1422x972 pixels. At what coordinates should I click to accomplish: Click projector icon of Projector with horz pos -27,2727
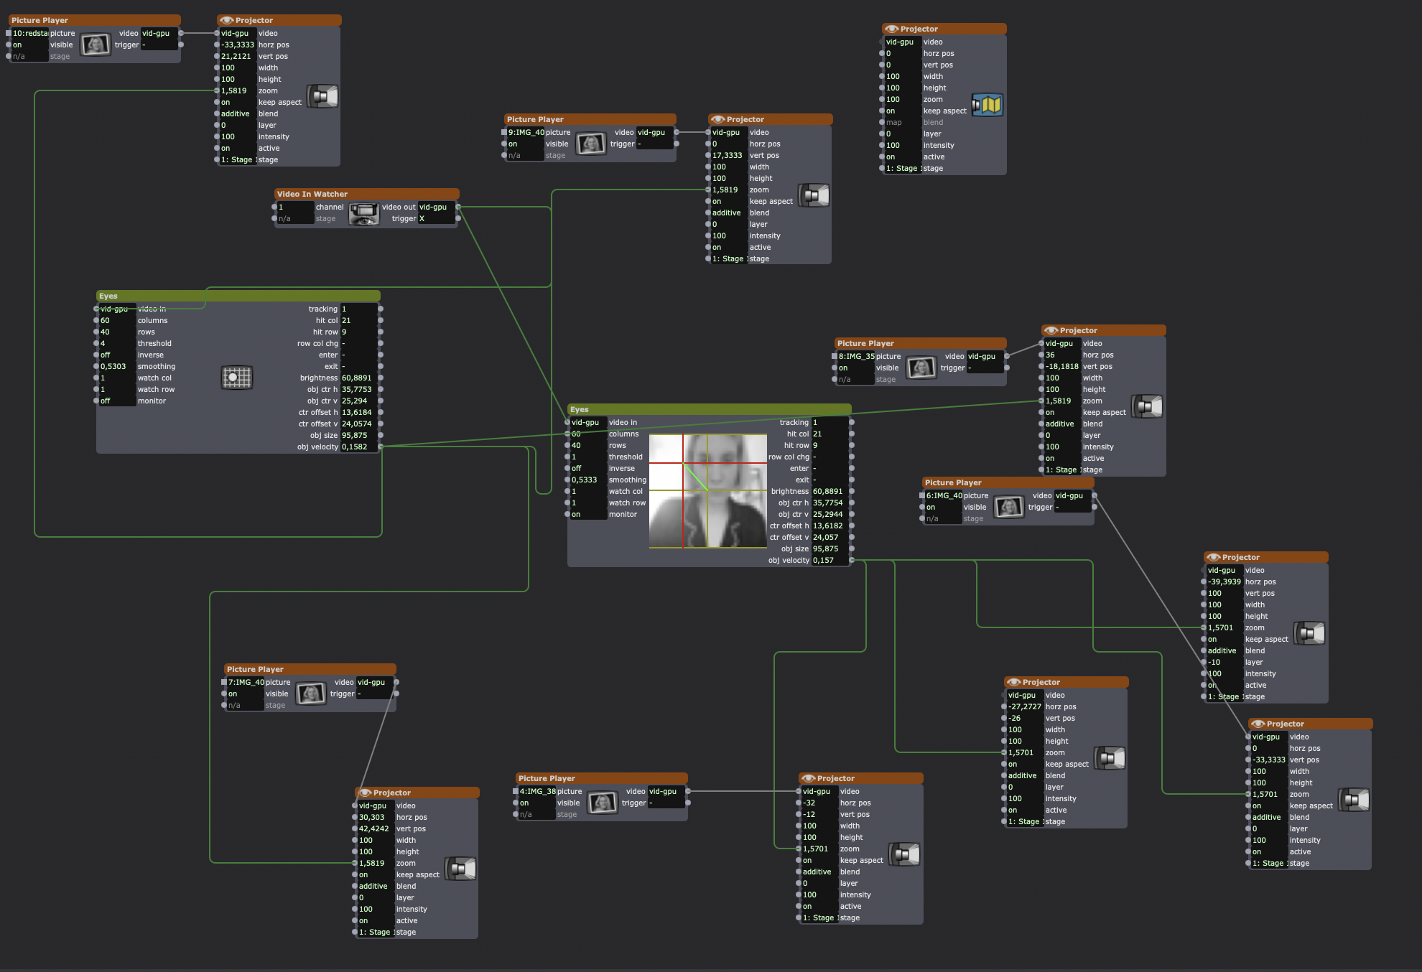(x=1110, y=758)
